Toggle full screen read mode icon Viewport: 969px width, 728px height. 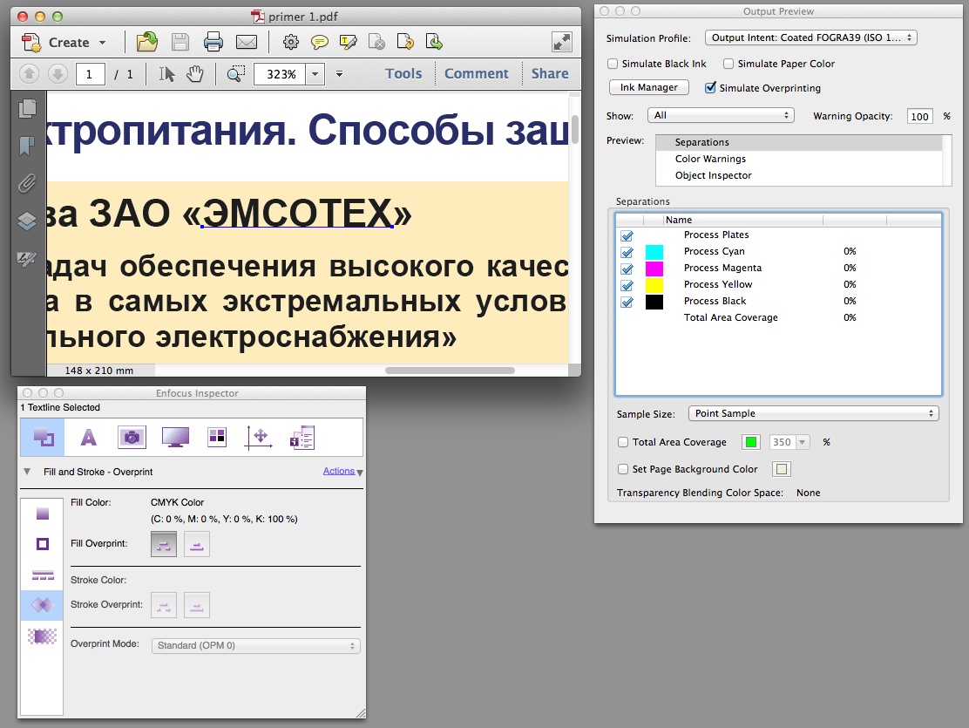(562, 42)
